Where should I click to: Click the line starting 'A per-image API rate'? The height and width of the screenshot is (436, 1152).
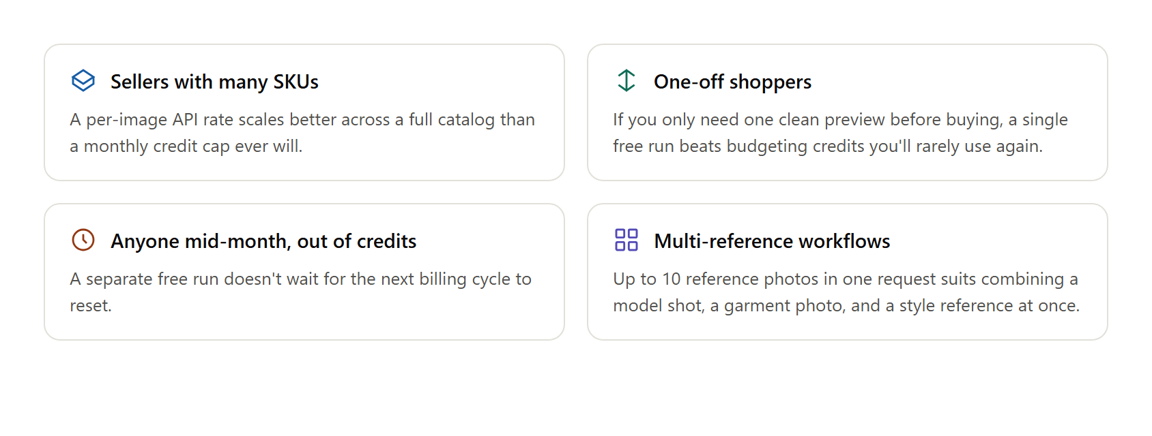click(x=302, y=120)
